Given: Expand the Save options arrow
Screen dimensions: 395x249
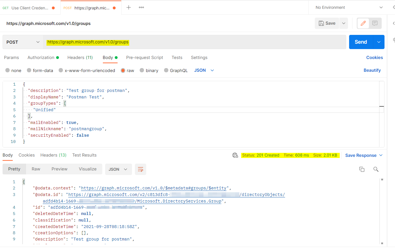Looking at the screenshot, I should click(344, 23).
